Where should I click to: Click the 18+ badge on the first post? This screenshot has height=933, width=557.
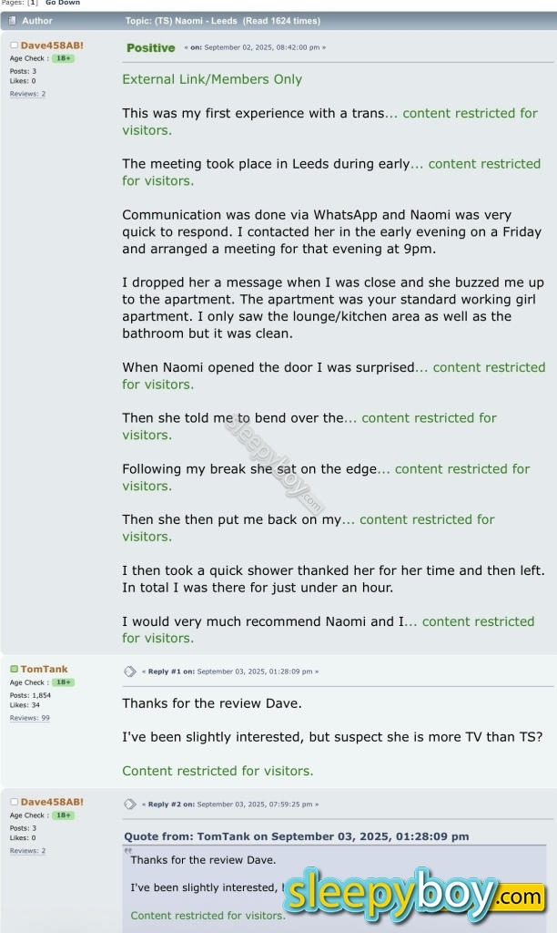coord(63,57)
